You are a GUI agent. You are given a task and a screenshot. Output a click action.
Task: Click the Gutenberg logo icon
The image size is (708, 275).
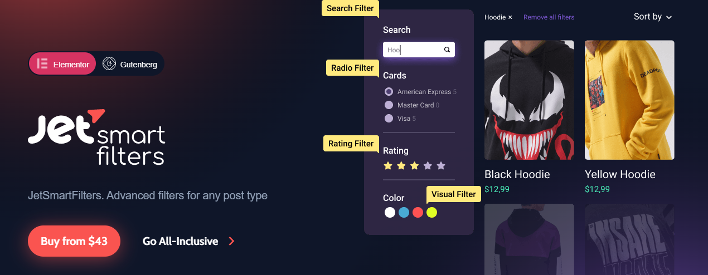click(109, 64)
